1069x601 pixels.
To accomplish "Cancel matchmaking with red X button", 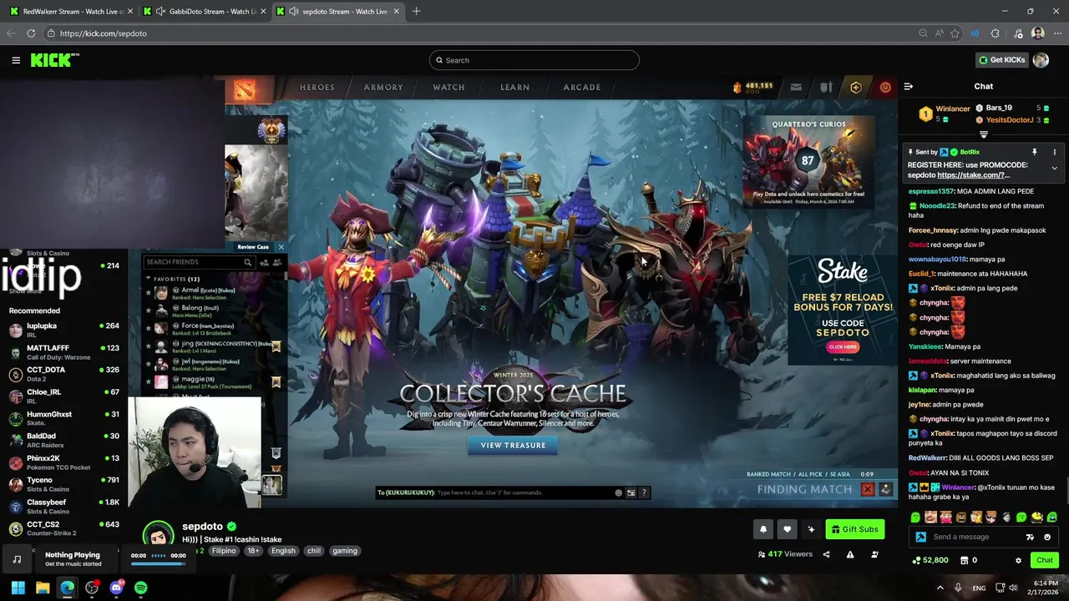I will [x=867, y=489].
